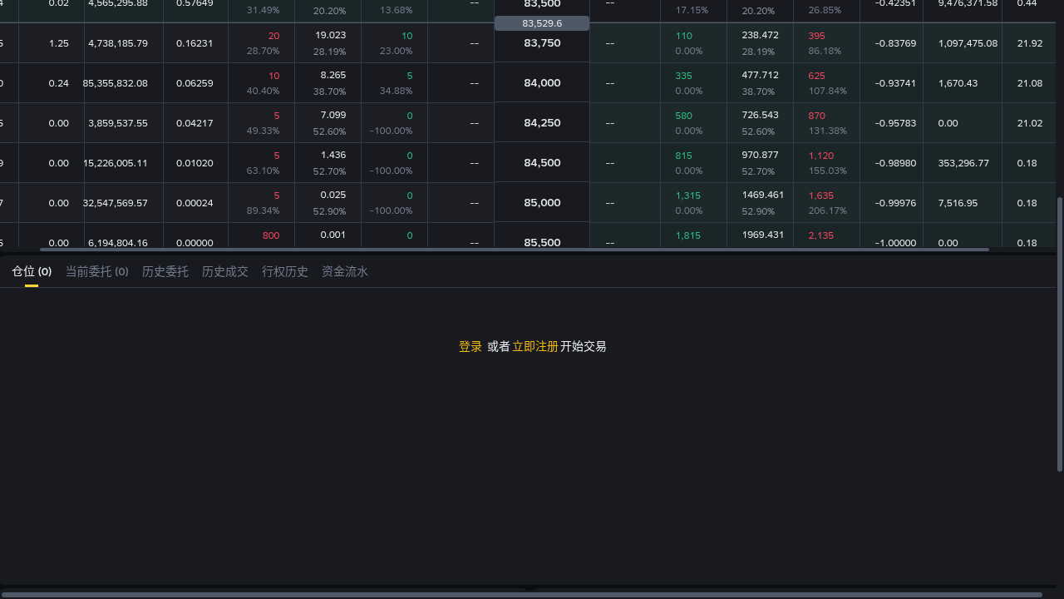
Task: Select the 85,000 strike price cell
Action: click(542, 203)
